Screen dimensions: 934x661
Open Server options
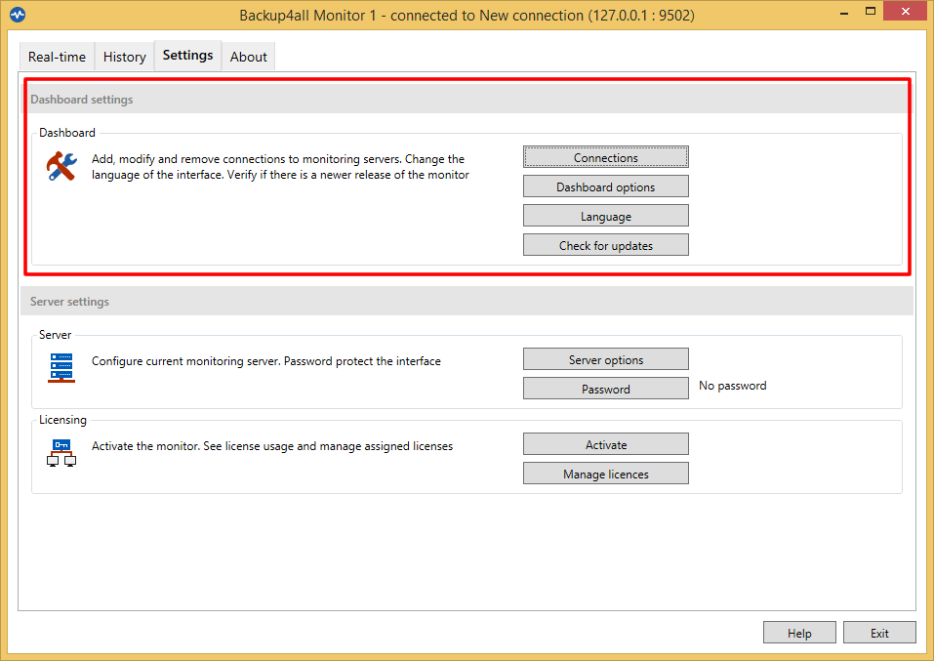606,359
